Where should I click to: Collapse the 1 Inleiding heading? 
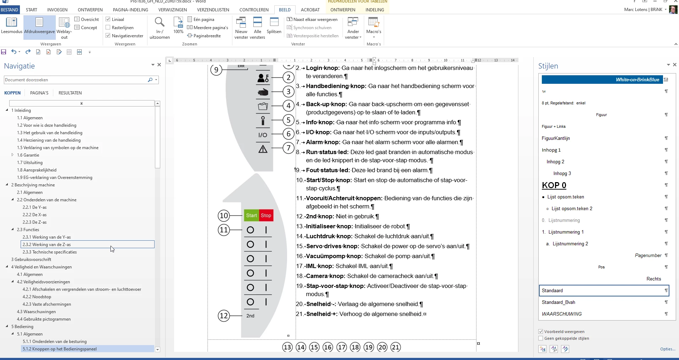pyautogui.click(x=7, y=110)
